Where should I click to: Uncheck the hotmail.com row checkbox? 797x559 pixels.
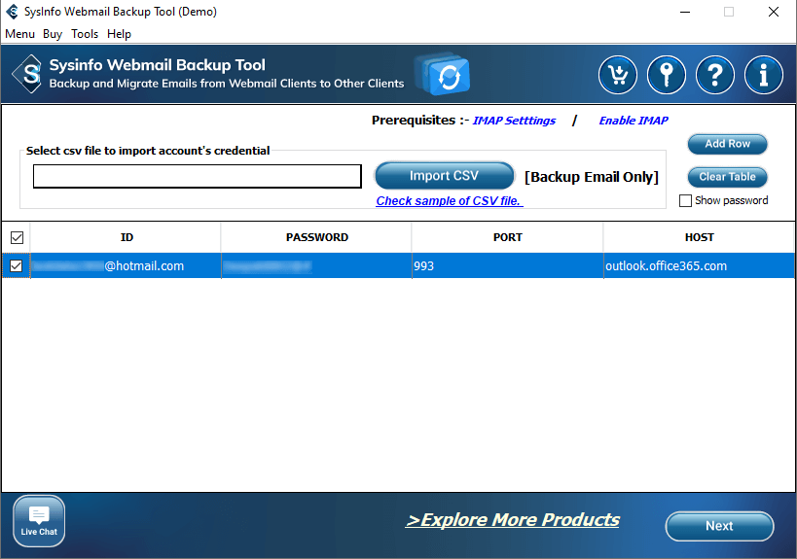tap(17, 266)
